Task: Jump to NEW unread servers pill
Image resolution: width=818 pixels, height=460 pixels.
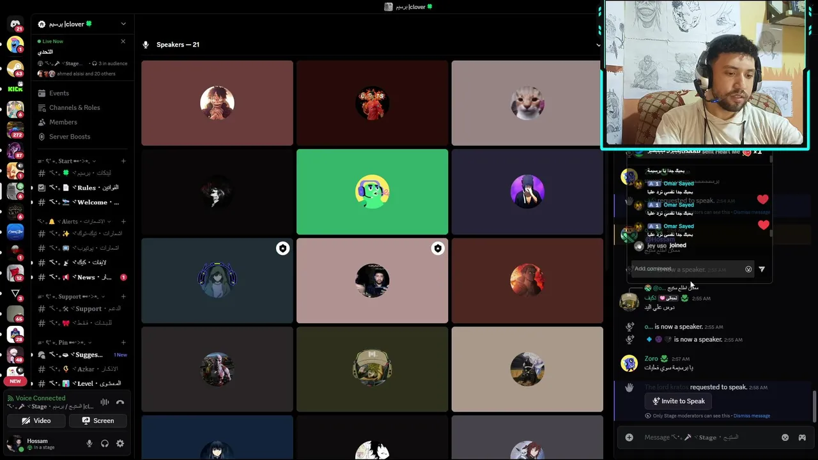Action: (15, 381)
